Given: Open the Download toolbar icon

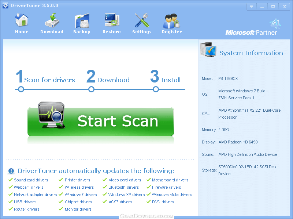Looking at the screenshot, I should (52, 20).
